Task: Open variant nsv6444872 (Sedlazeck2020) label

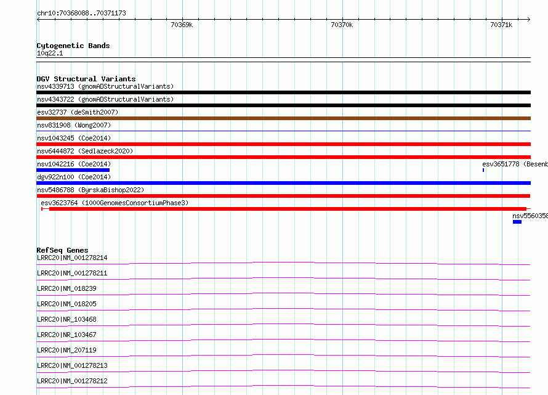Action: click(85, 151)
